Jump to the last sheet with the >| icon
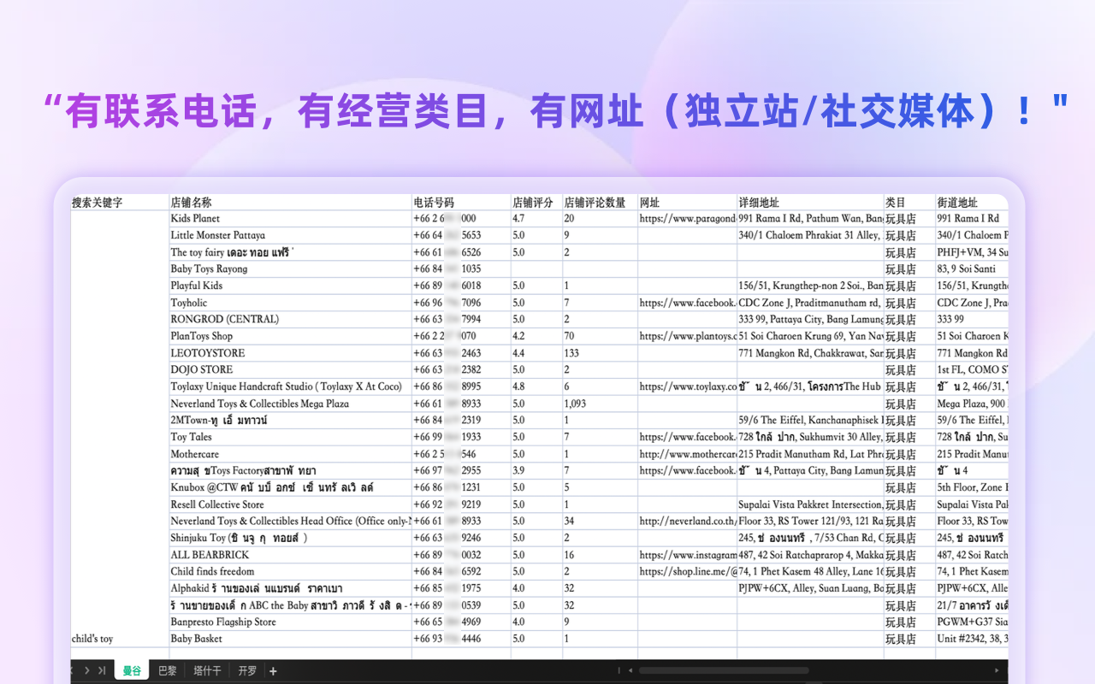The width and height of the screenshot is (1095, 684). [x=100, y=670]
